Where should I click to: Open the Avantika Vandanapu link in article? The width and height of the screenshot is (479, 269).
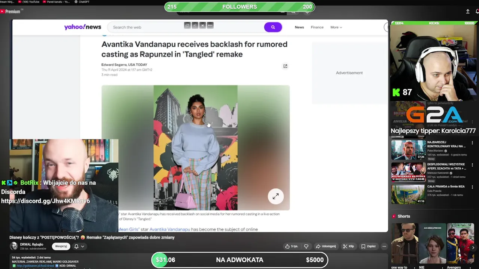(x=170, y=229)
